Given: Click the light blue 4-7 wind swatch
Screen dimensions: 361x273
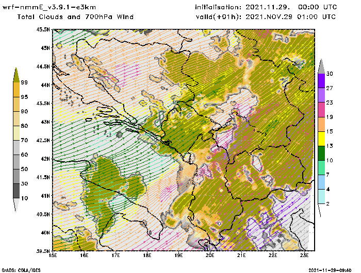Looking at the screenshot, I should coord(321,182).
